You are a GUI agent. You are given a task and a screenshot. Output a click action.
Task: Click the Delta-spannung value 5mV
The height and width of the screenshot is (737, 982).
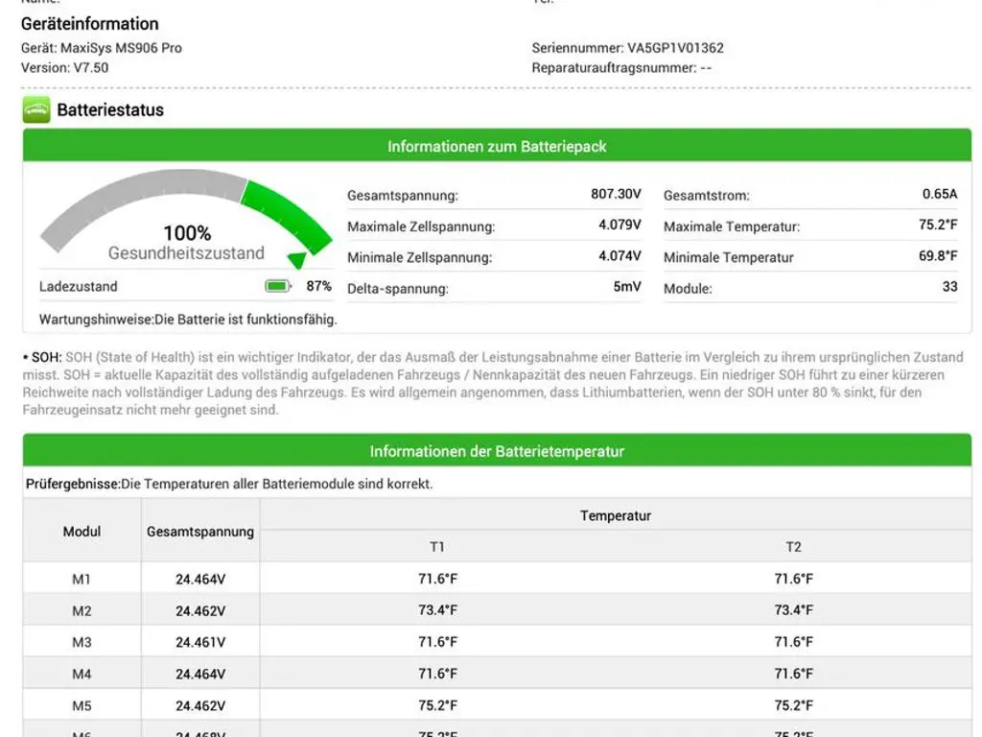coord(627,287)
